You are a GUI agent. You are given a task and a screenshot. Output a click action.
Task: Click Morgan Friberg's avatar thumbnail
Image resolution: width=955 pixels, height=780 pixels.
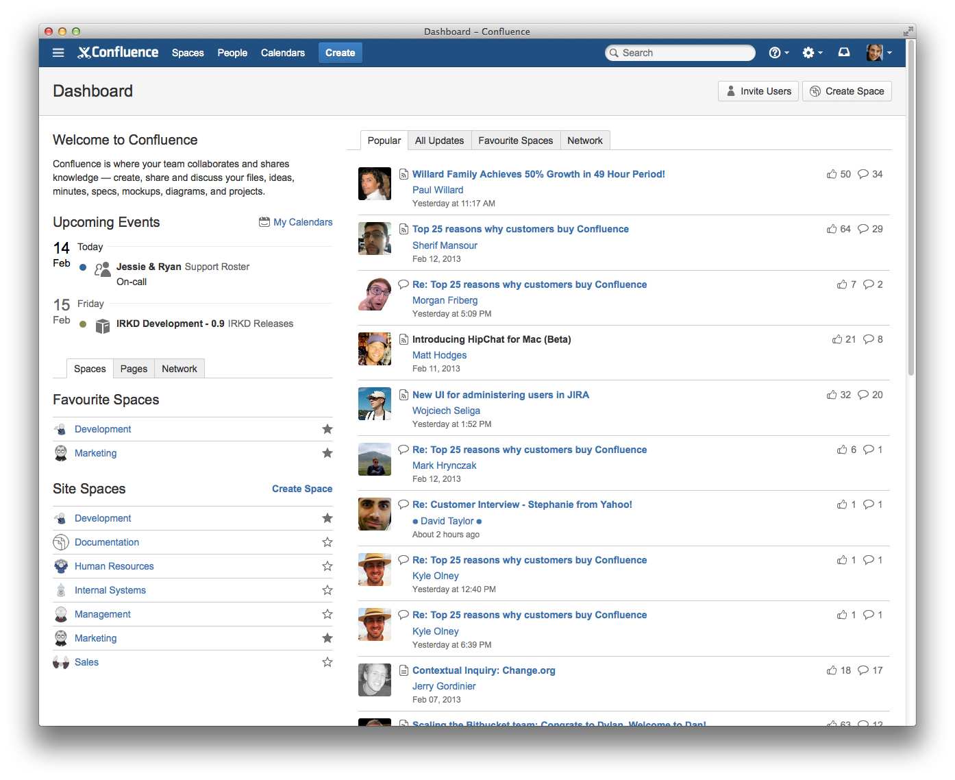click(375, 293)
